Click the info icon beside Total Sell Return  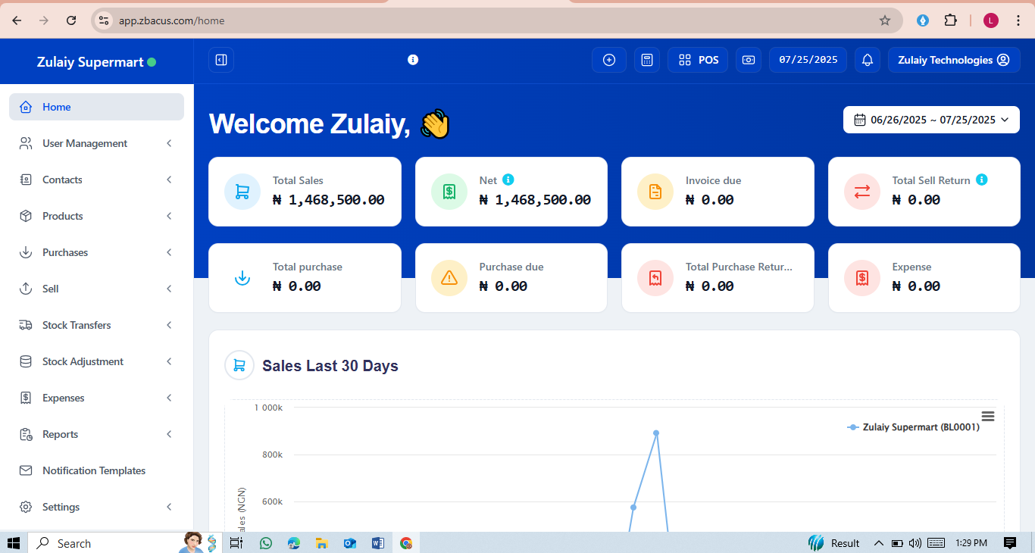[982, 180]
